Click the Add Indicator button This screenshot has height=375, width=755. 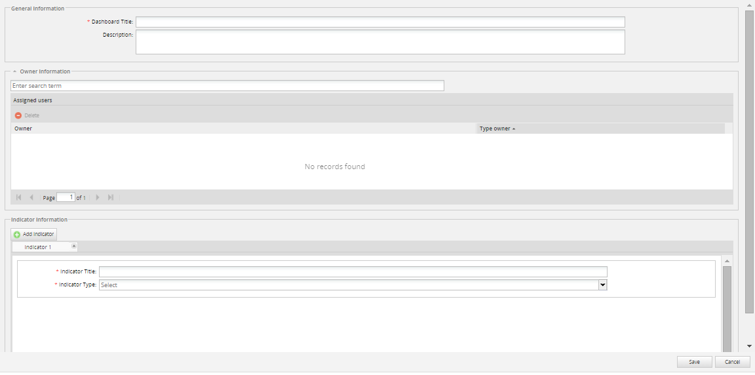[34, 234]
